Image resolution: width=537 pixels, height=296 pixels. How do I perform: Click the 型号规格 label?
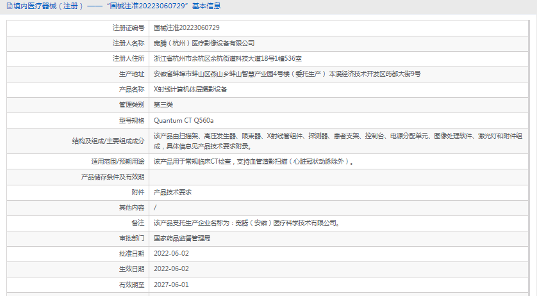[x=131, y=121]
